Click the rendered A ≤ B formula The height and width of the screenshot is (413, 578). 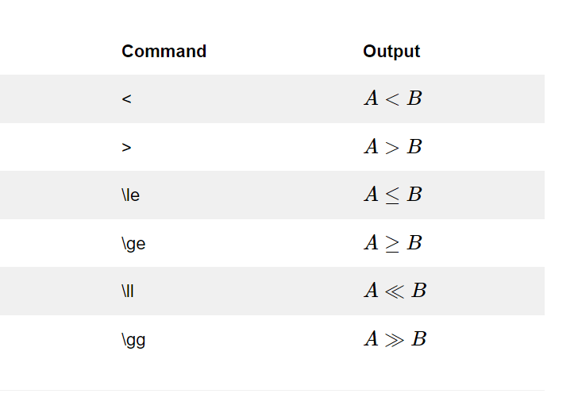pos(393,195)
